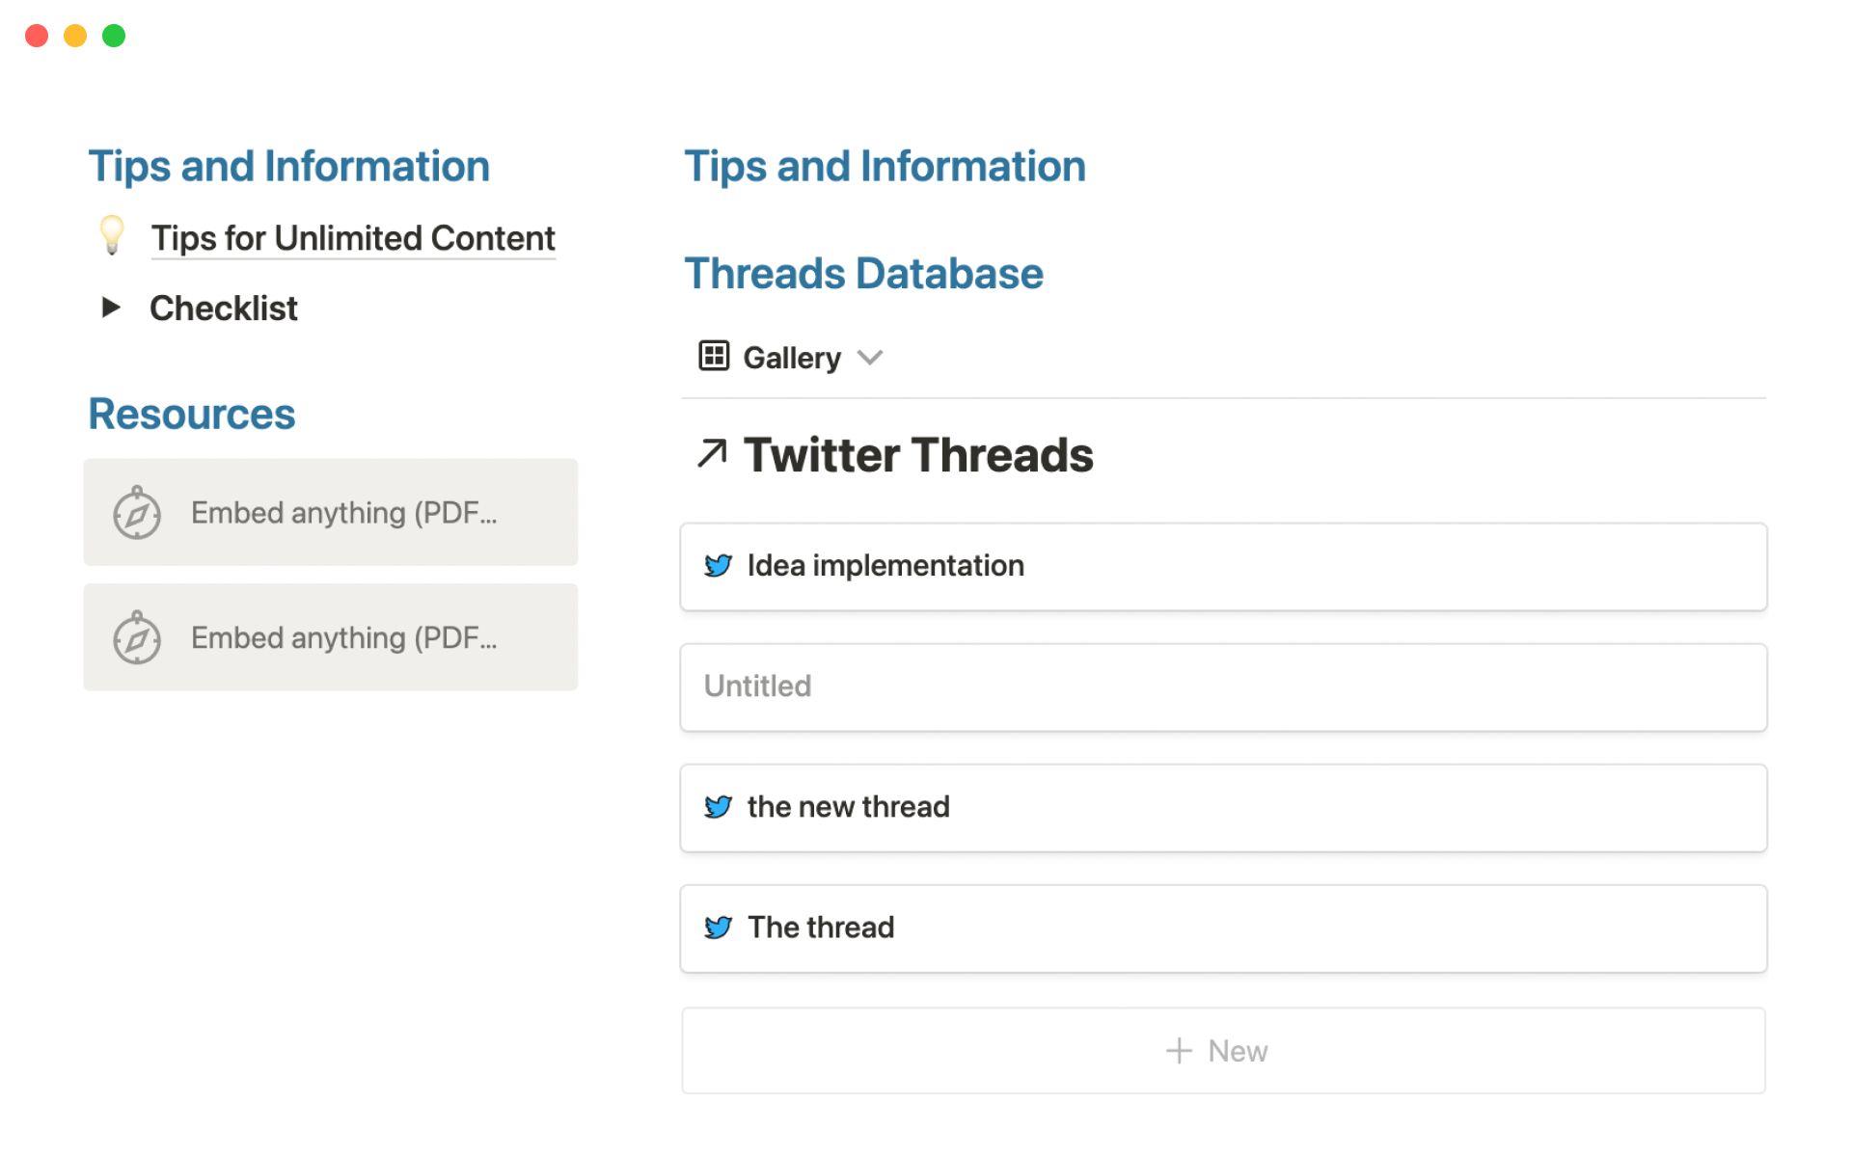Click the plus icon in the New row
1852x1157 pixels.
pos(1179,1051)
